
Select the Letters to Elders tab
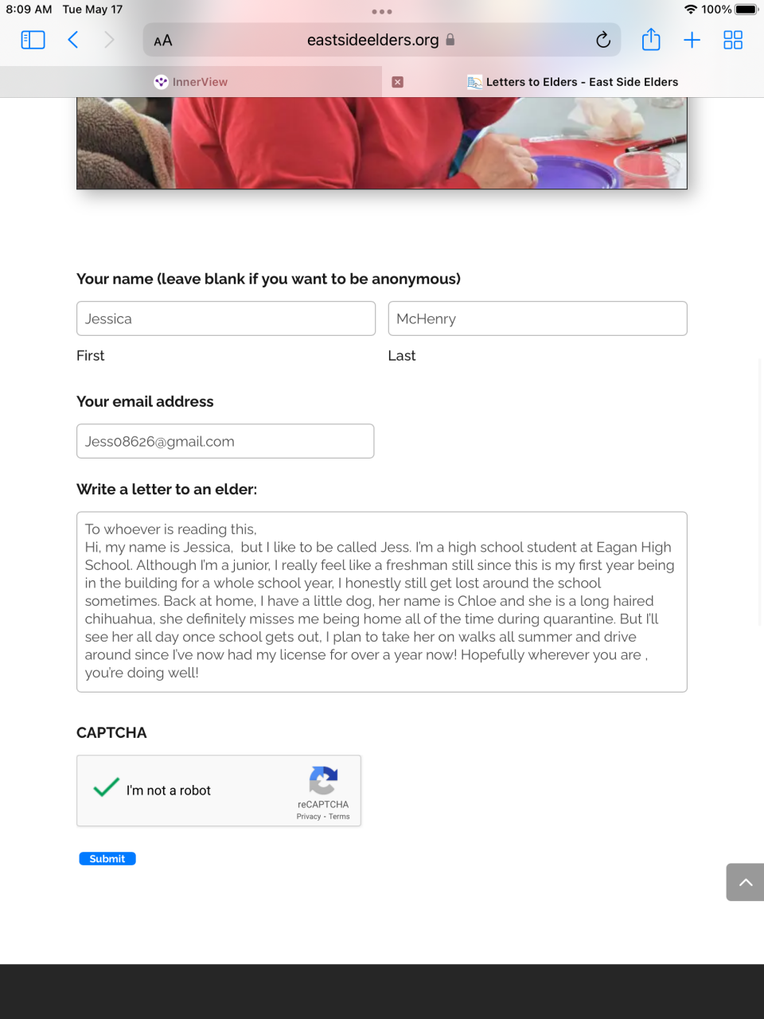[573, 82]
